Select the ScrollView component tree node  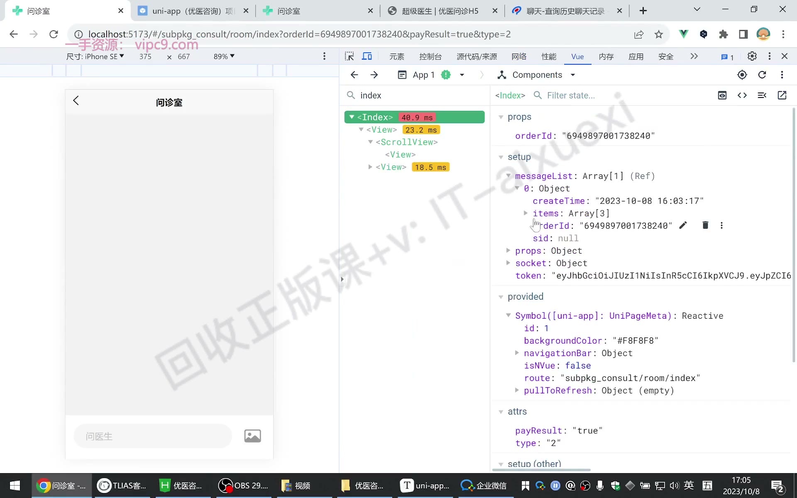coord(406,142)
